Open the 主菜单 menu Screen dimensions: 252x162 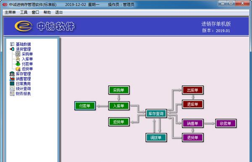[x=10, y=12]
